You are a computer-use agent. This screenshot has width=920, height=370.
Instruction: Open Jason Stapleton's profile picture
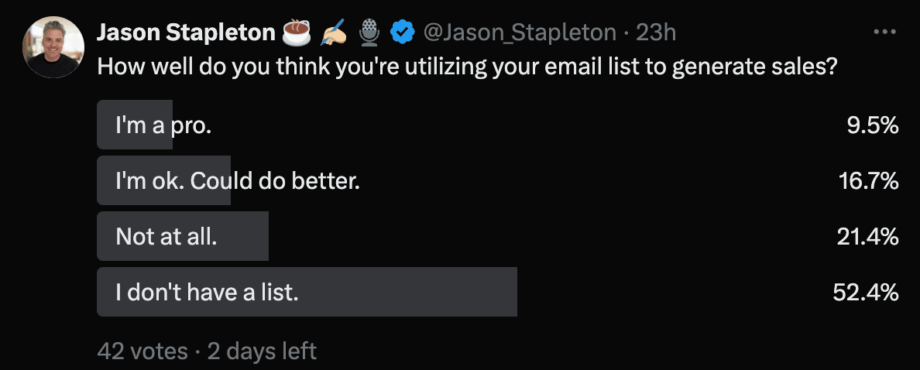[53, 47]
